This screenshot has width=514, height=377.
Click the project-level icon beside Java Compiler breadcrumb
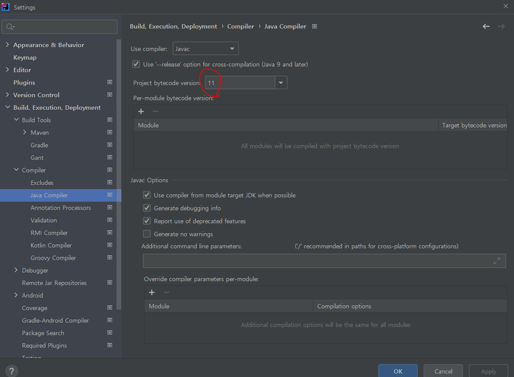(x=314, y=26)
